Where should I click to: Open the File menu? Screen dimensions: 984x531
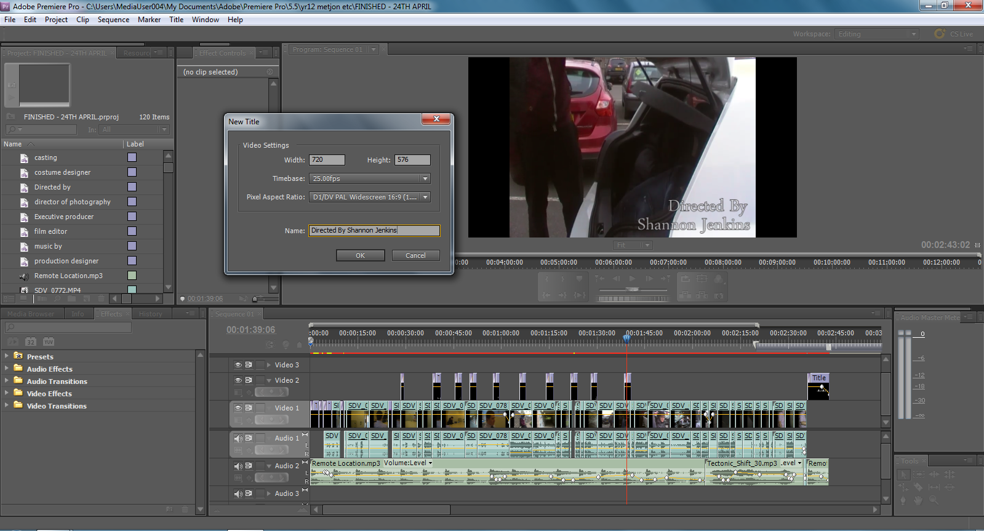tap(10, 20)
